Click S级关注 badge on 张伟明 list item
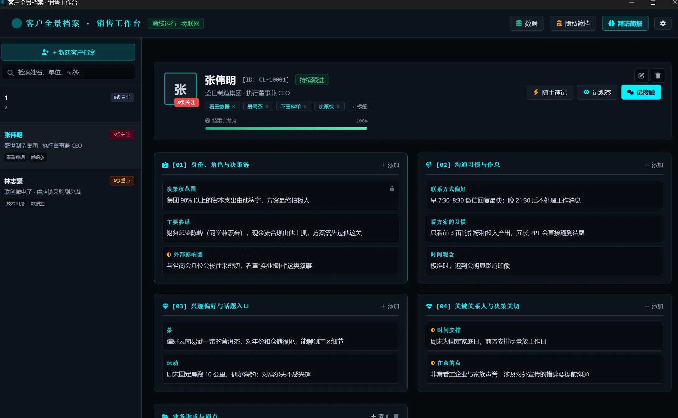Image resolution: width=678 pixels, height=418 pixels. tap(122, 134)
